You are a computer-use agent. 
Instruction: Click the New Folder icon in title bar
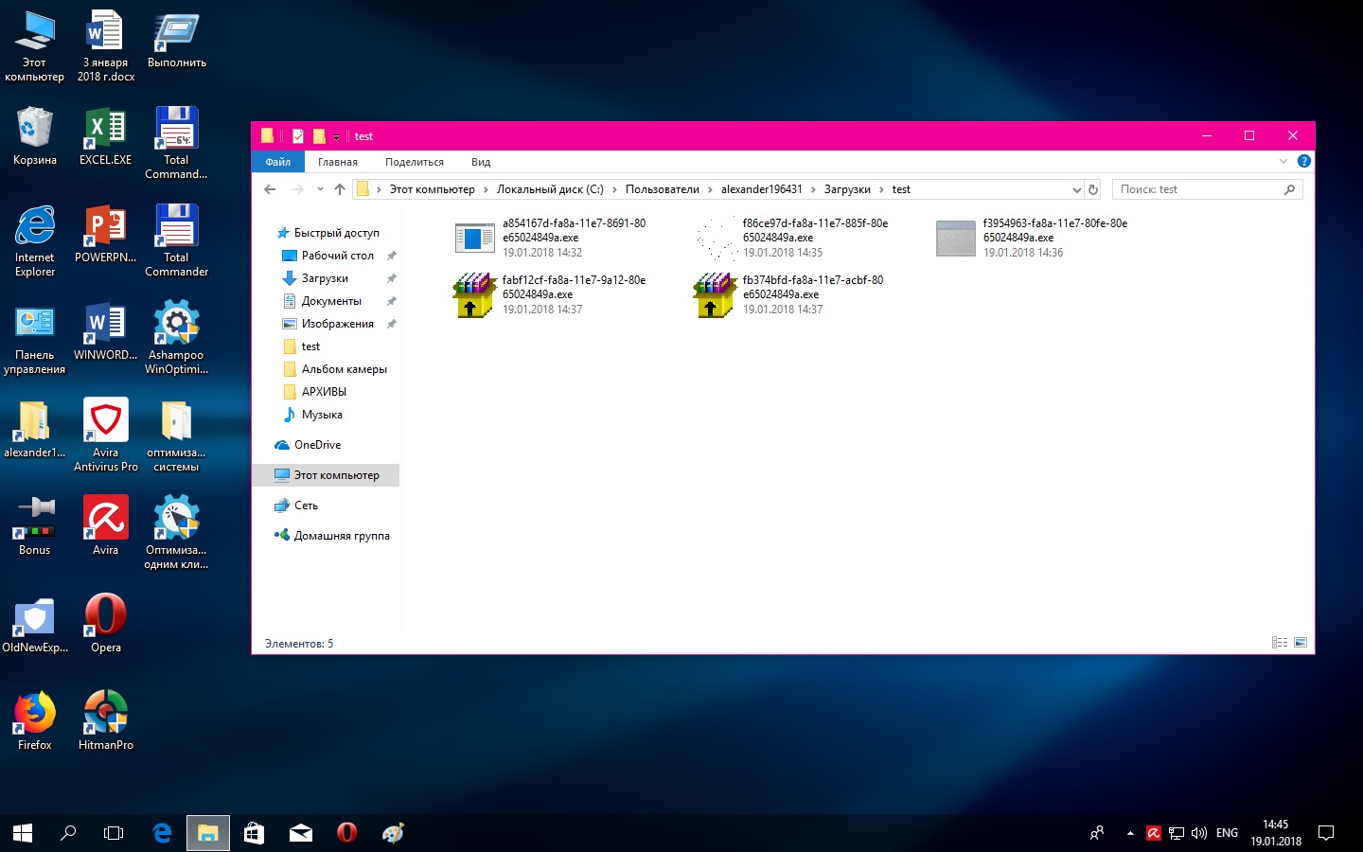point(319,136)
